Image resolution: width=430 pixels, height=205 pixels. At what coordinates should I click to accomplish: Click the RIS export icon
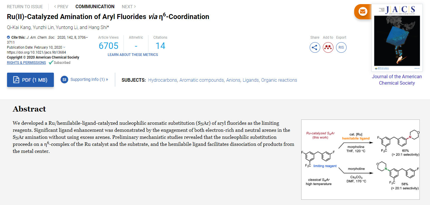point(341,47)
